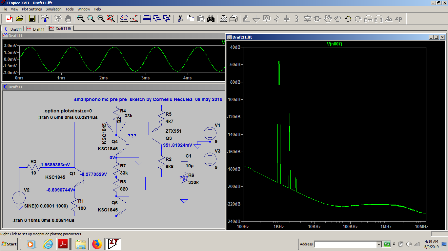Click the 1KHz frequency axis label
The image size is (448, 251).
[279, 226]
